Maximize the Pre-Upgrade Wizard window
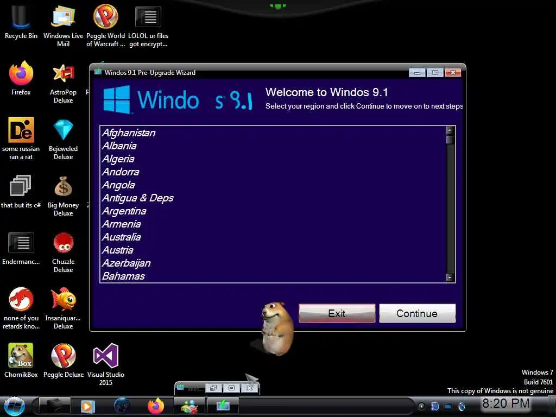 435,73
